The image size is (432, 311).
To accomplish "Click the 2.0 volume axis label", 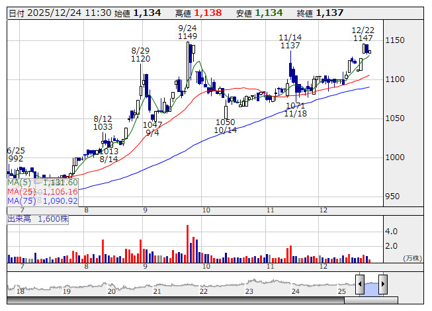I will click(x=391, y=246).
